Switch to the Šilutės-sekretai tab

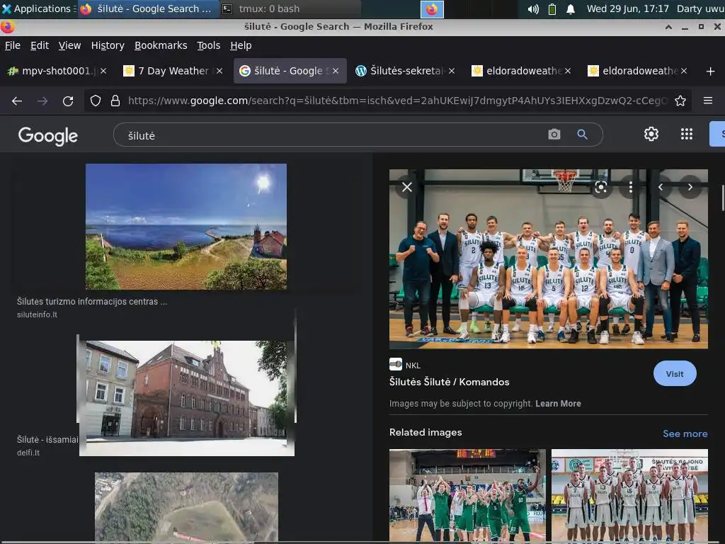click(x=406, y=71)
